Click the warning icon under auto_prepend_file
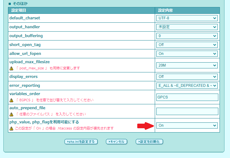This screenshot has width=230, height=158. (x=11, y=114)
